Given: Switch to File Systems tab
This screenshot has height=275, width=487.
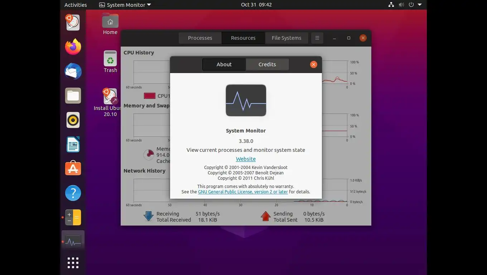Looking at the screenshot, I should [286, 38].
